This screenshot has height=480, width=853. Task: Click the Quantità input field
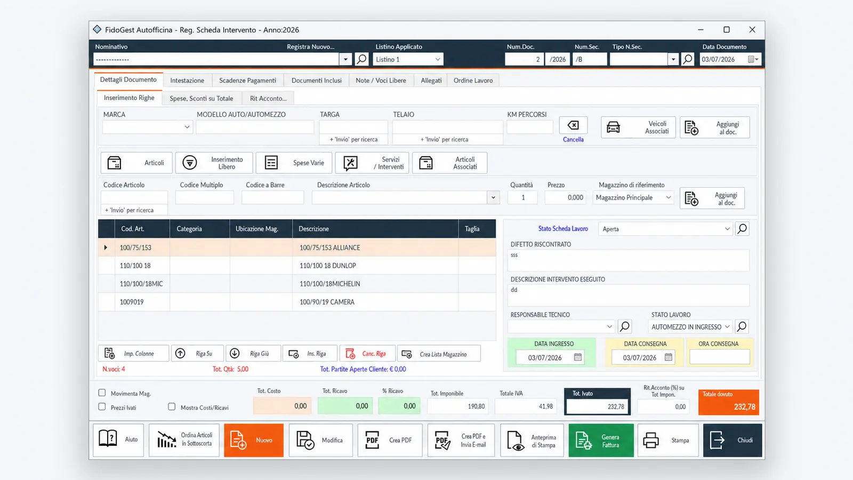(x=524, y=197)
